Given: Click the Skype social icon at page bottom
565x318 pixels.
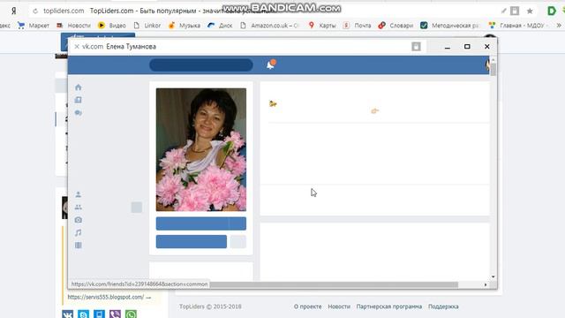Looking at the screenshot, I should 83,314.
